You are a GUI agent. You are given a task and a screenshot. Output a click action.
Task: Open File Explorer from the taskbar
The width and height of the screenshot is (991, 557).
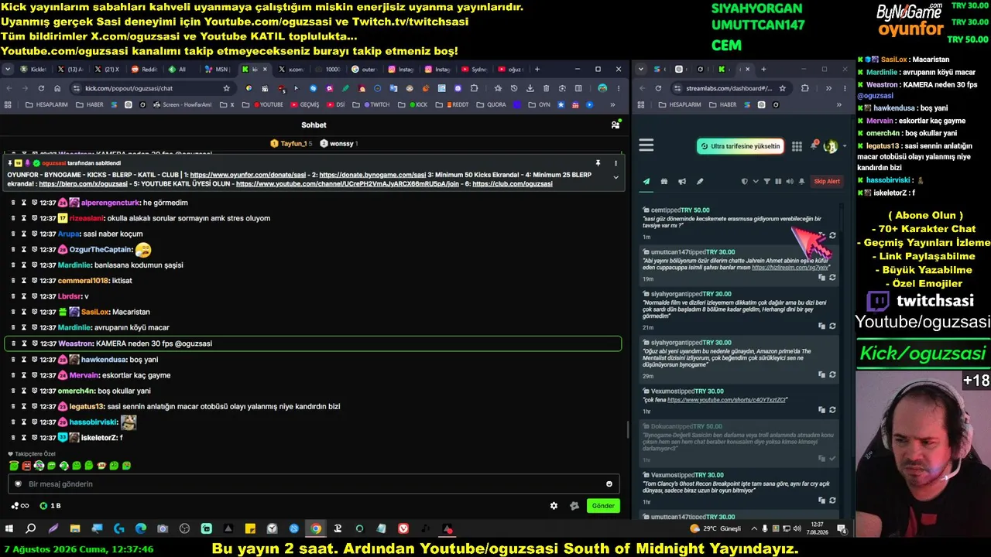(75, 529)
